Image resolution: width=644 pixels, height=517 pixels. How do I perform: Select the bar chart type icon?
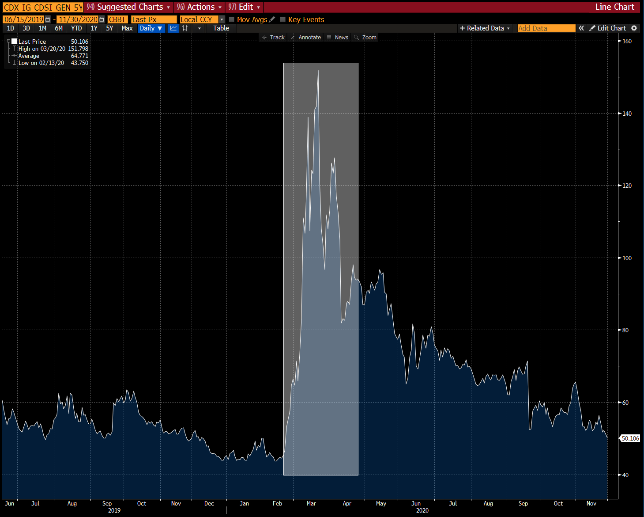coord(185,28)
